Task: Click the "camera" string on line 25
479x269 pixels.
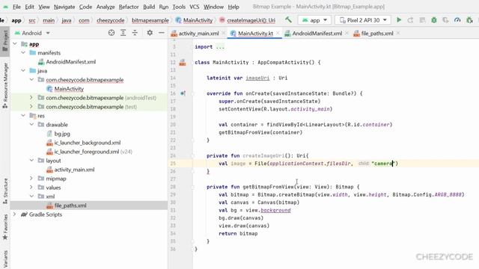Action: click(382, 164)
